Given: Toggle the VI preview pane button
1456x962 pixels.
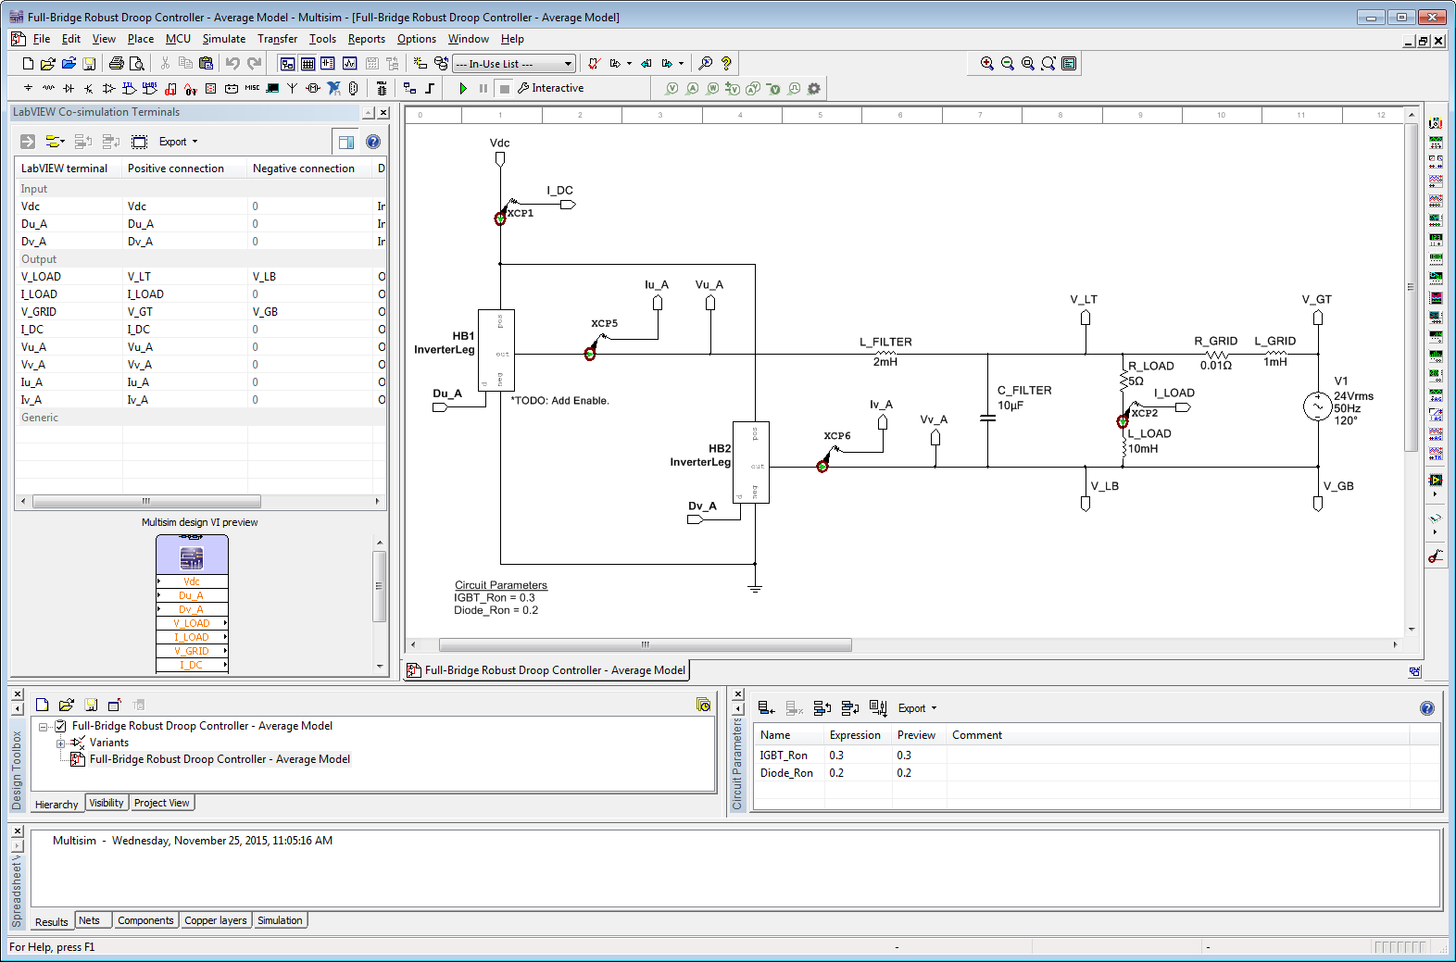Looking at the screenshot, I should point(346,142).
